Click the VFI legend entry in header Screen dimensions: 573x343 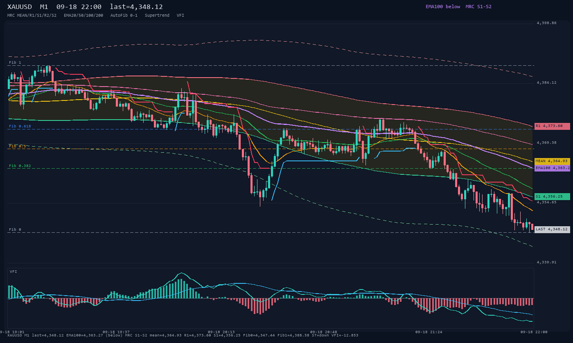tap(180, 15)
